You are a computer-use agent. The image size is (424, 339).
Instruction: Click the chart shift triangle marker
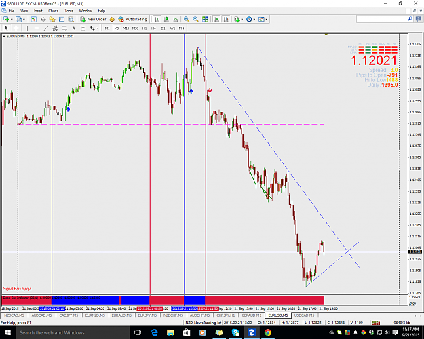(326, 35)
